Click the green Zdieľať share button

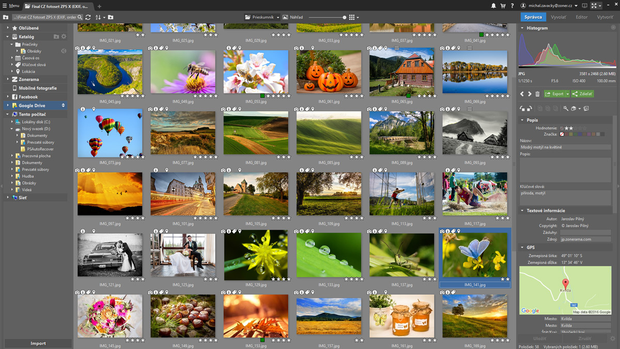tap(582, 94)
